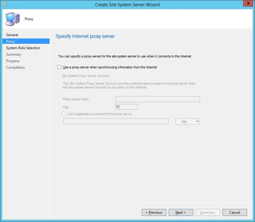The width and height of the screenshot is (255, 222).
Task: Switch to the Progress step
Action: pos(13,61)
